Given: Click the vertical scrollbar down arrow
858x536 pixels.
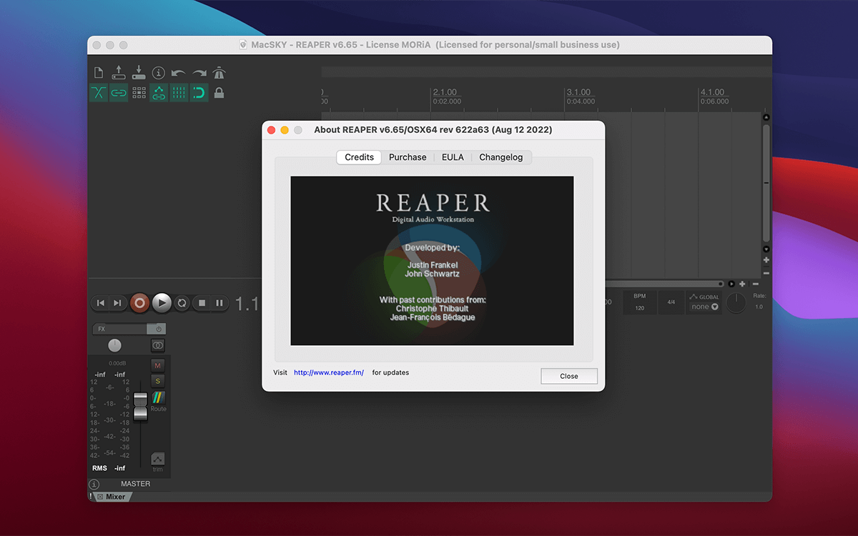Looking at the screenshot, I should pos(766,249).
